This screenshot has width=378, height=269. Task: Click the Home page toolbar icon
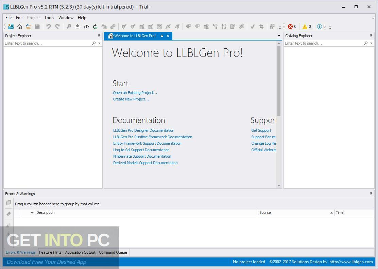coord(20,27)
